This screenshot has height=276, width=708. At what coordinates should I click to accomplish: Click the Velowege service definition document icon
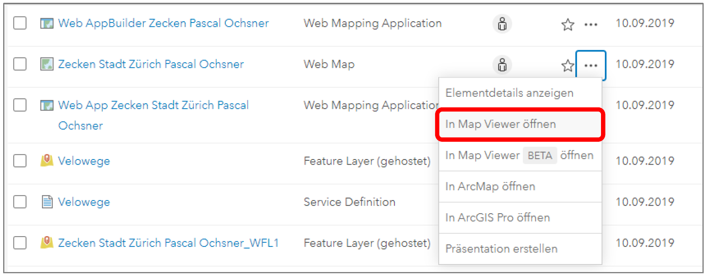tap(47, 202)
